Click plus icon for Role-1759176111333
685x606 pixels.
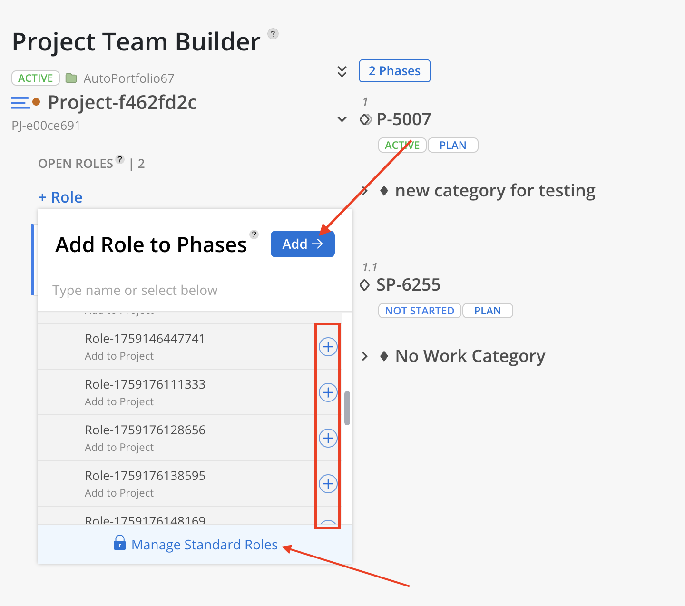328,392
